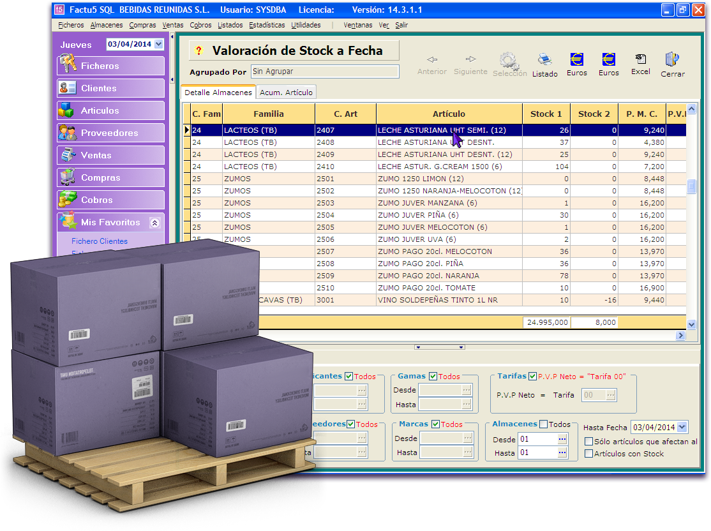Click horizontal scroll right arrow
This screenshot has height=531, width=711.
(x=680, y=336)
